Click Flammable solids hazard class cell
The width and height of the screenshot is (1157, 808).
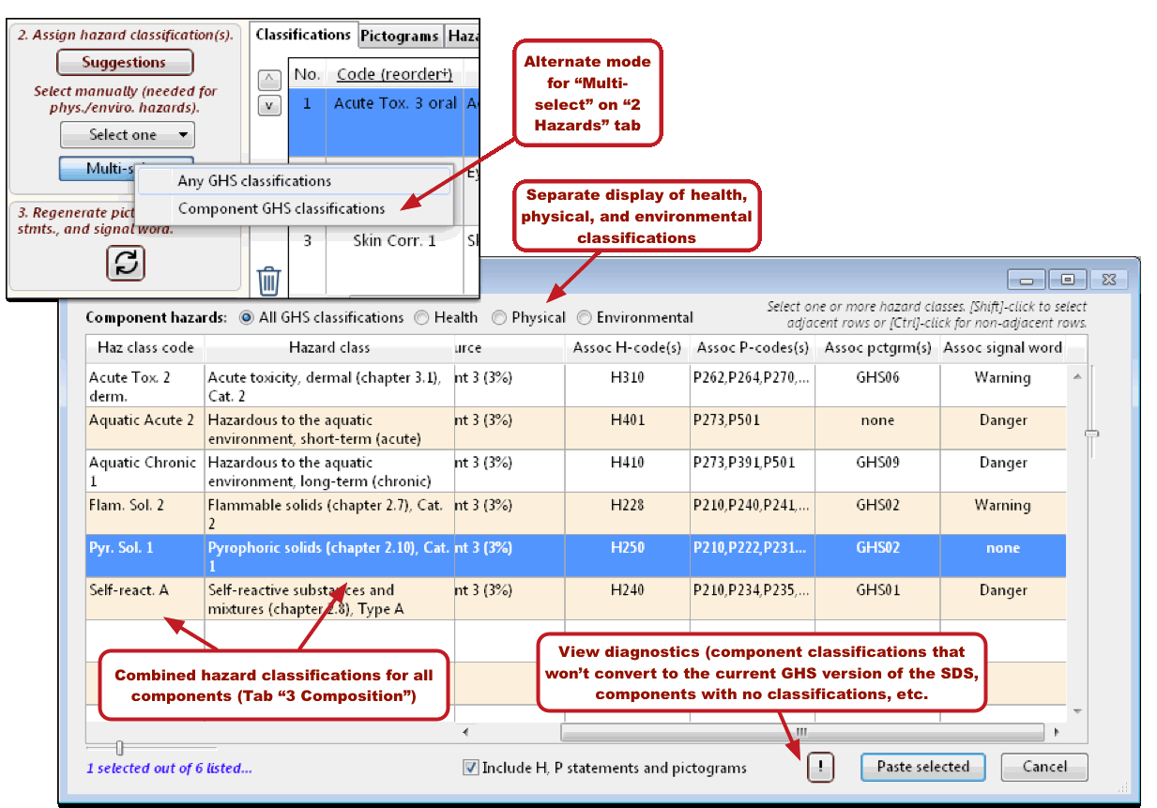[329, 513]
